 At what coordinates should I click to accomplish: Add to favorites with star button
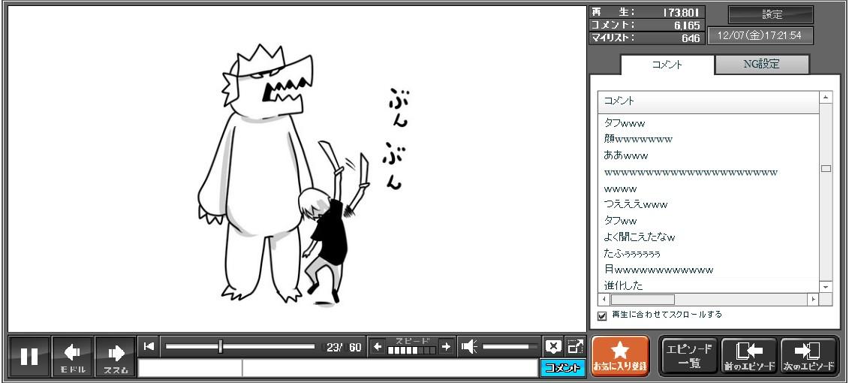pos(620,356)
